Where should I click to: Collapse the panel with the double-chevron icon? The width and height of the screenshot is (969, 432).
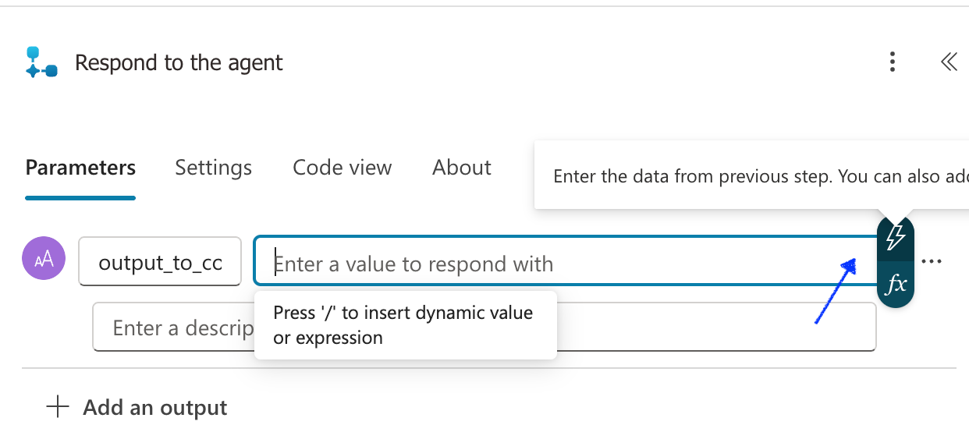(x=949, y=62)
